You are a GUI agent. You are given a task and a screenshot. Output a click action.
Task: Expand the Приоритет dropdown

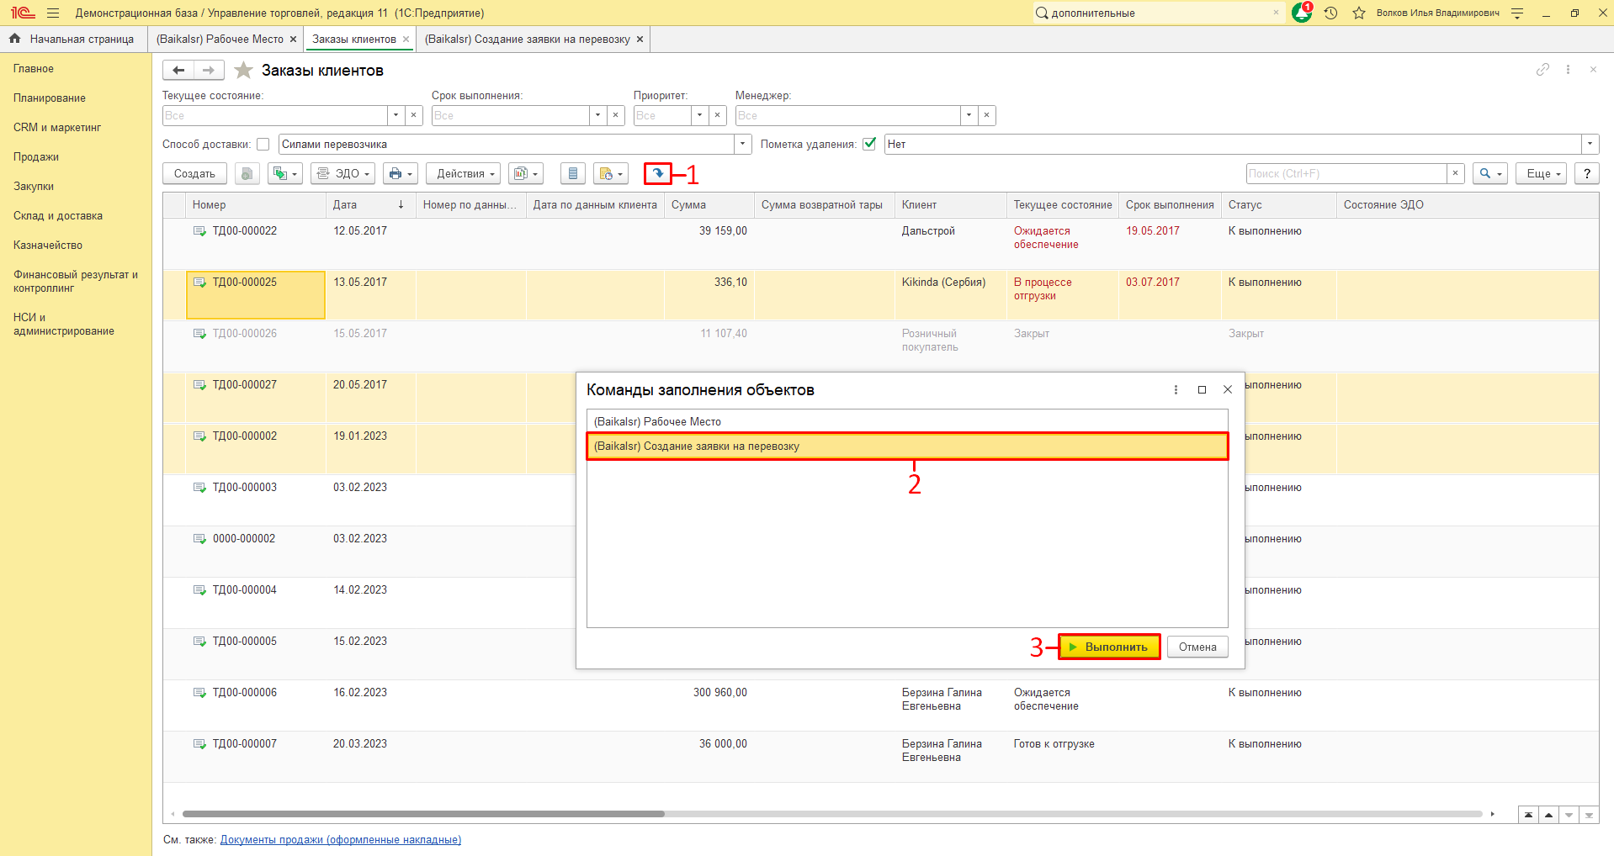point(700,115)
